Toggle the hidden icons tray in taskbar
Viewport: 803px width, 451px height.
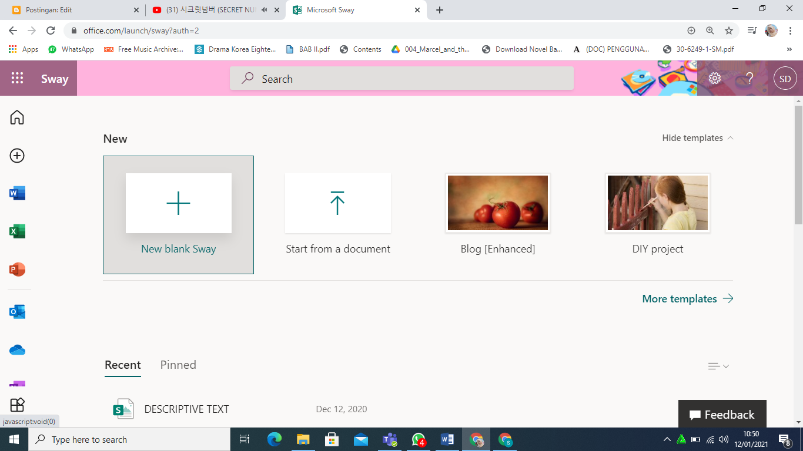tap(667, 439)
